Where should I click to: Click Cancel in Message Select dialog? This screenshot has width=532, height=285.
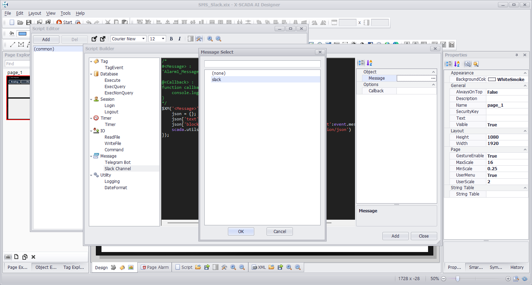coord(280,231)
